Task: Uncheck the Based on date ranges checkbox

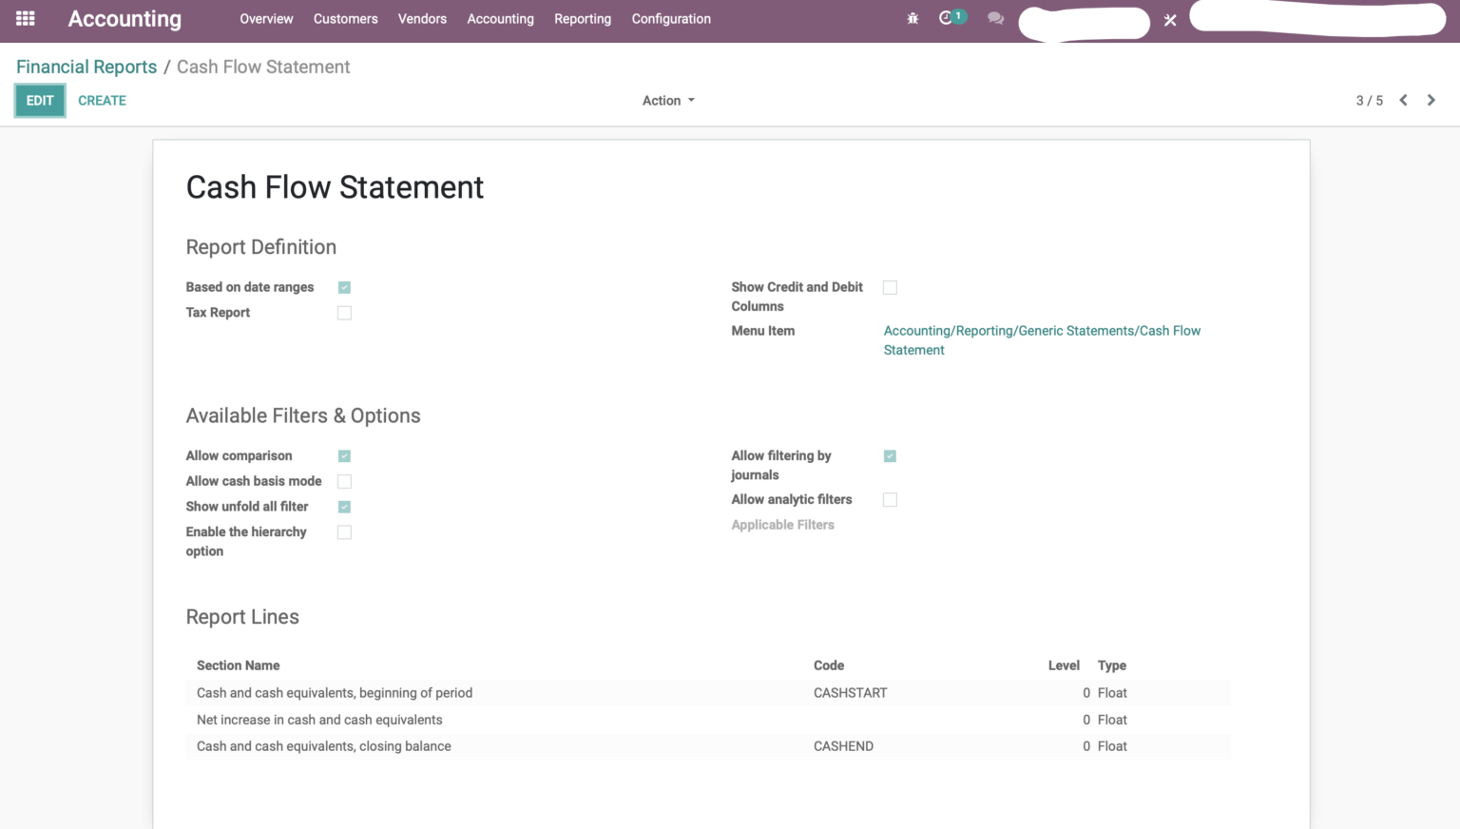Action: (344, 286)
